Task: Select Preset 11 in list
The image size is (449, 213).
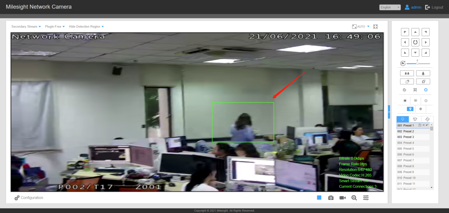Action: (x=413, y=184)
